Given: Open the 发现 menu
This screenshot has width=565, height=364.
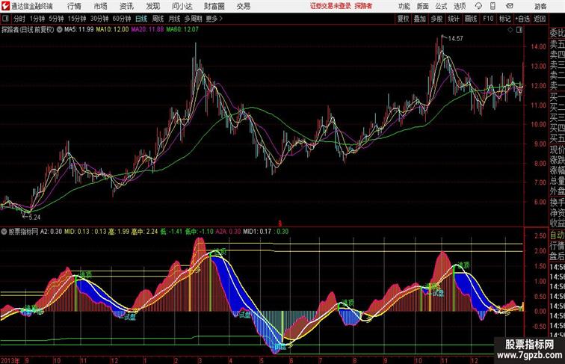Looking at the screenshot, I should (x=152, y=6).
